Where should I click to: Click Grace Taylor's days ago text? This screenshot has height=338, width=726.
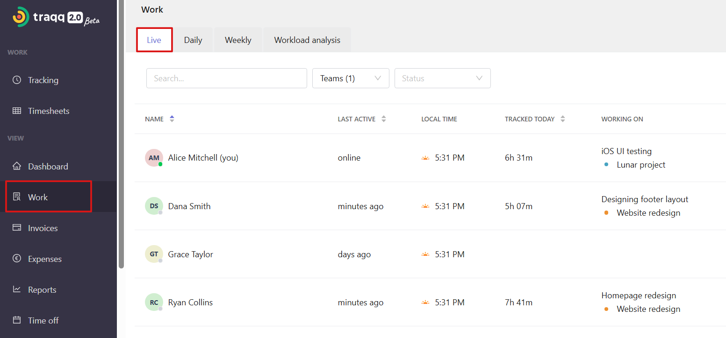click(x=354, y=254)
